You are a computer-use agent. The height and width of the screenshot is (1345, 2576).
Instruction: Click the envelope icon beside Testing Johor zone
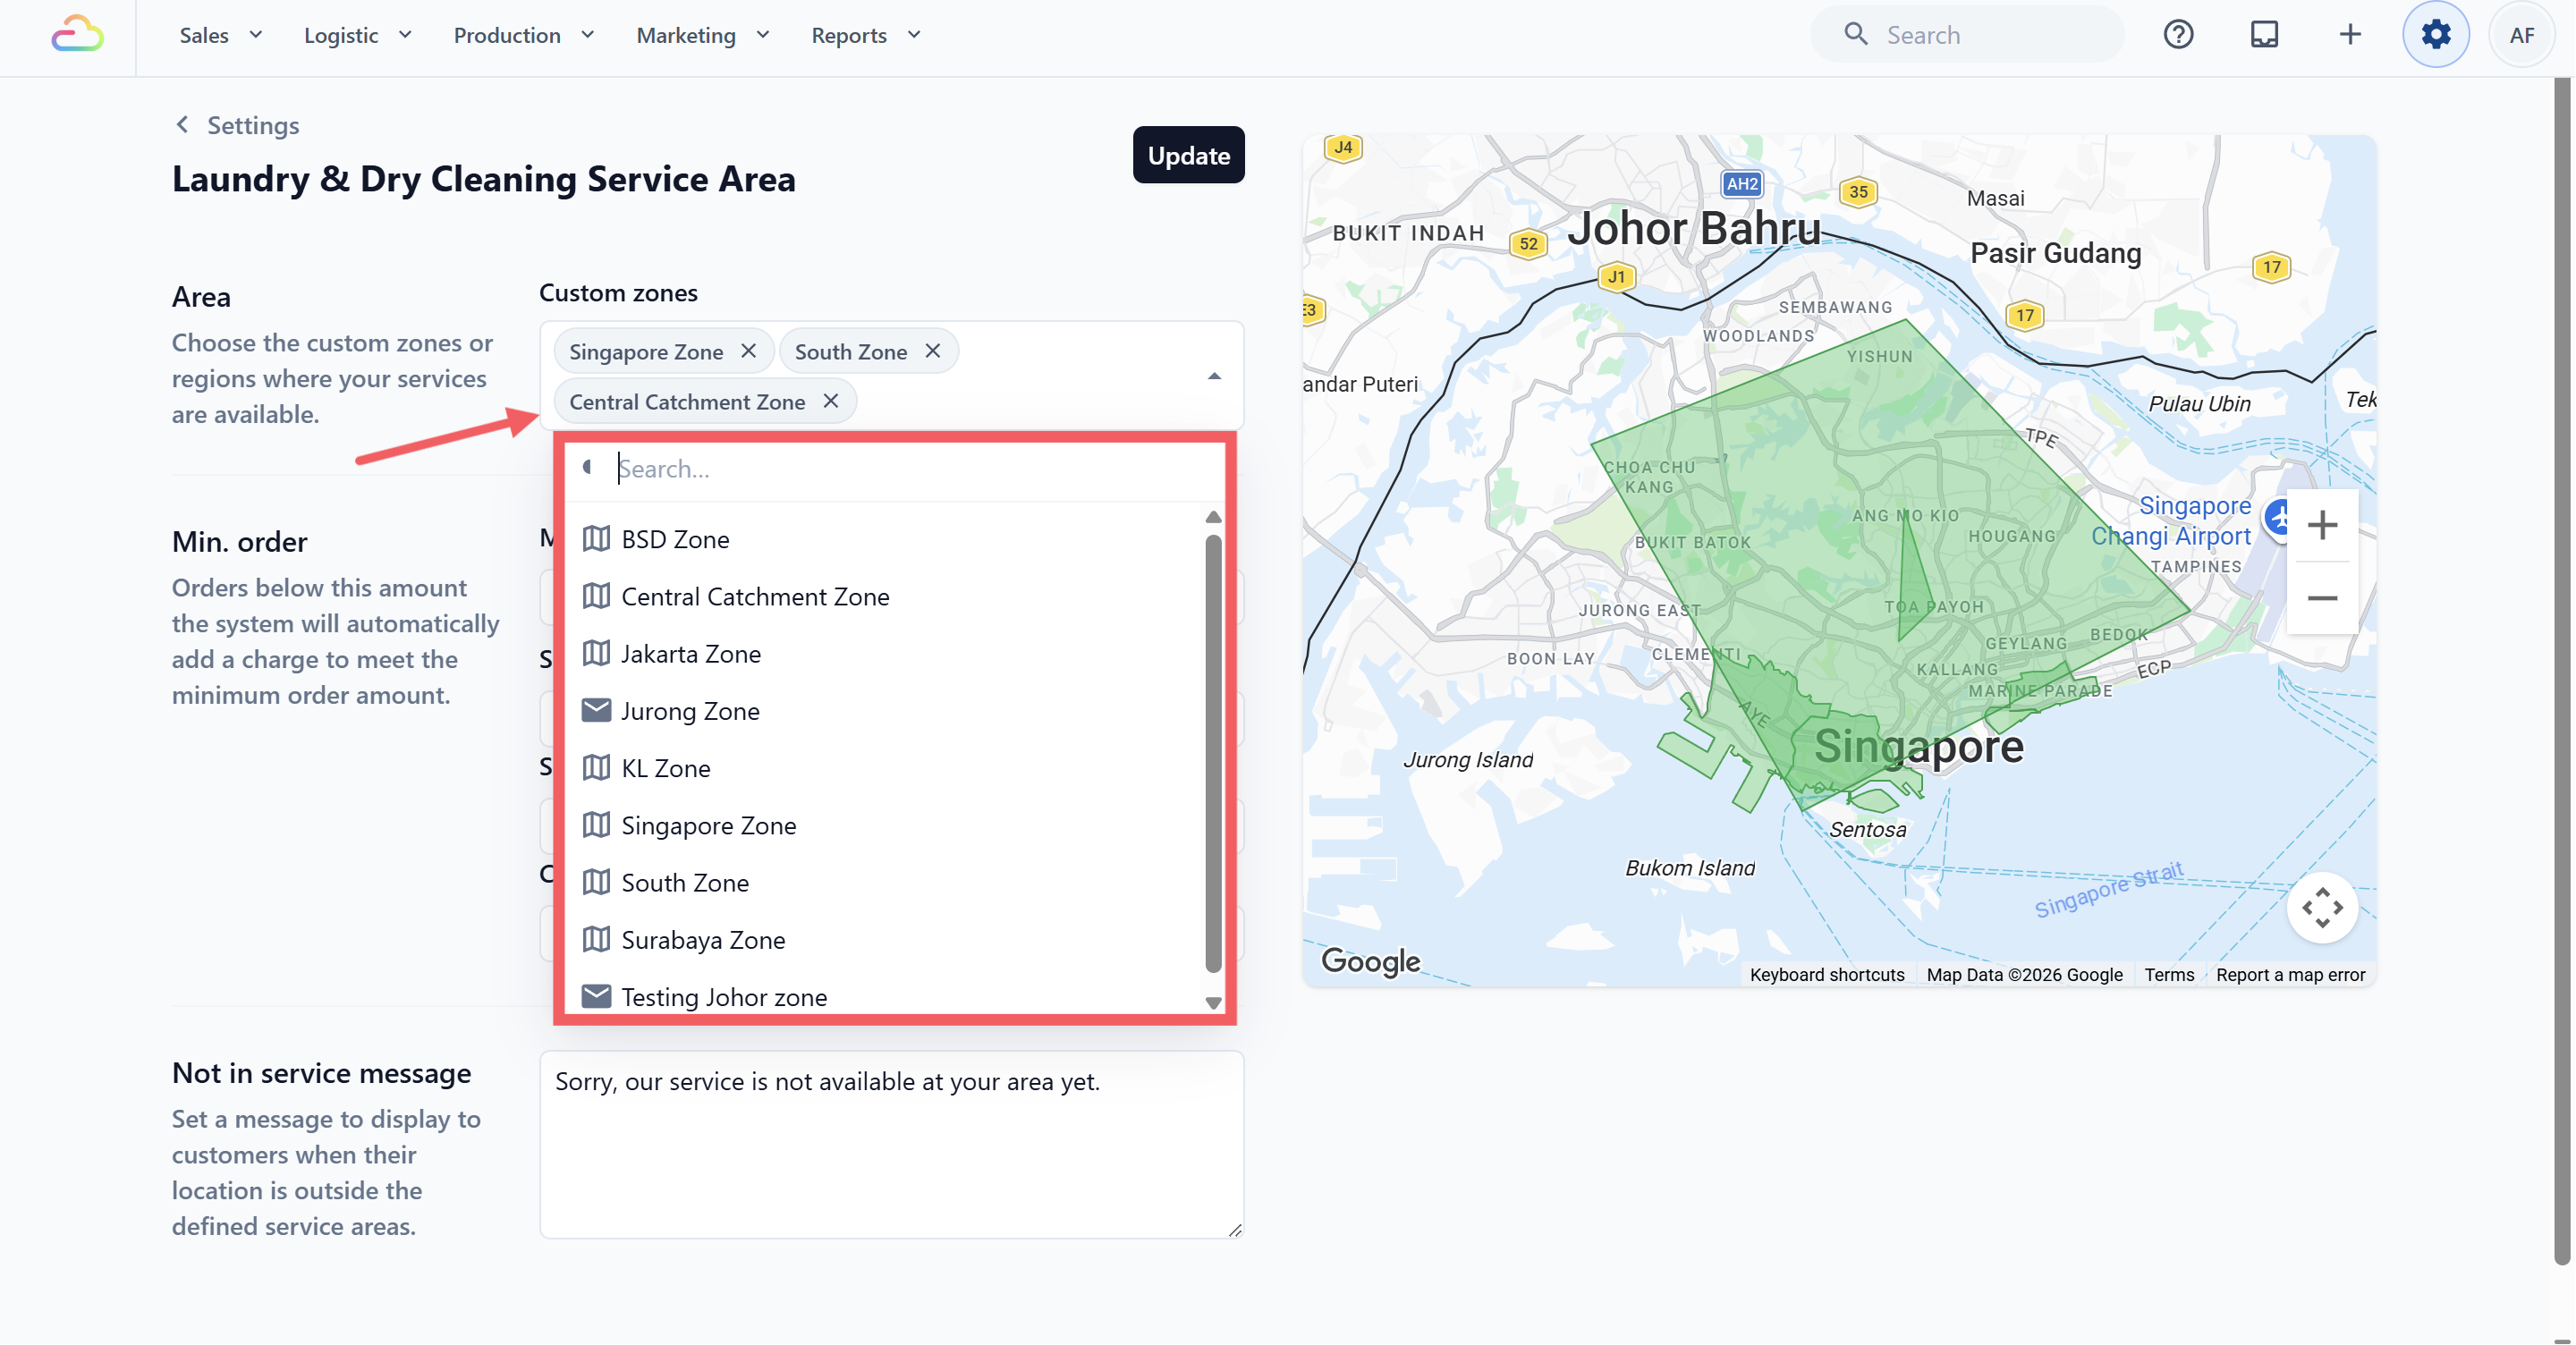[596, 996]
